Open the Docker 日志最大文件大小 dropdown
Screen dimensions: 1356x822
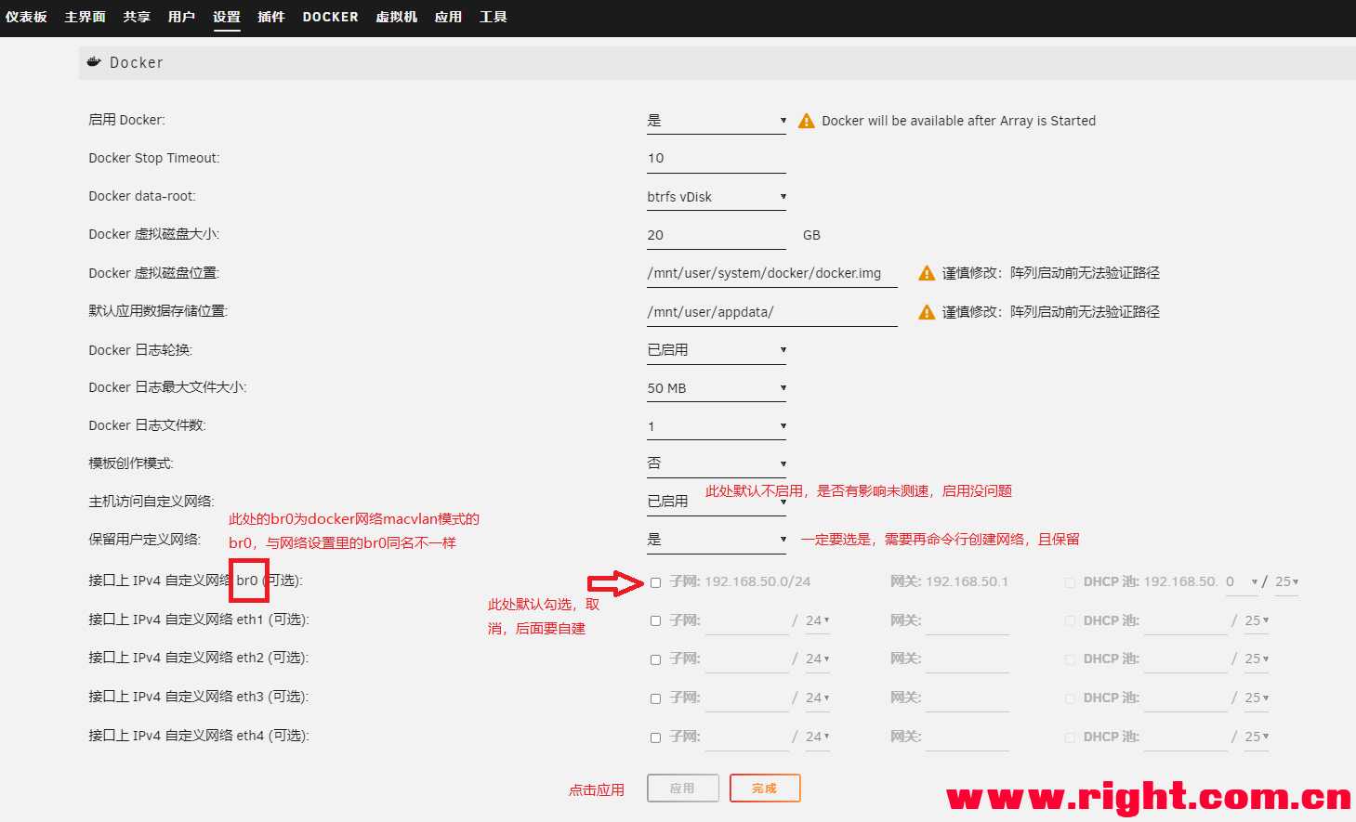[717, 388]
